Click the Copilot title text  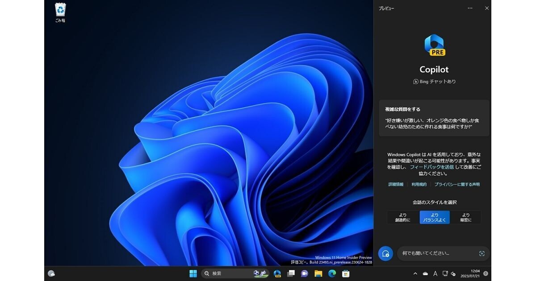[x=434, y=69]
